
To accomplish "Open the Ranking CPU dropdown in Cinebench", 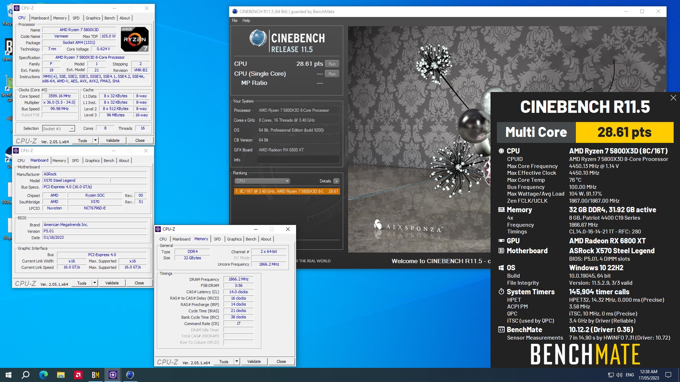I will click(262, 181).
